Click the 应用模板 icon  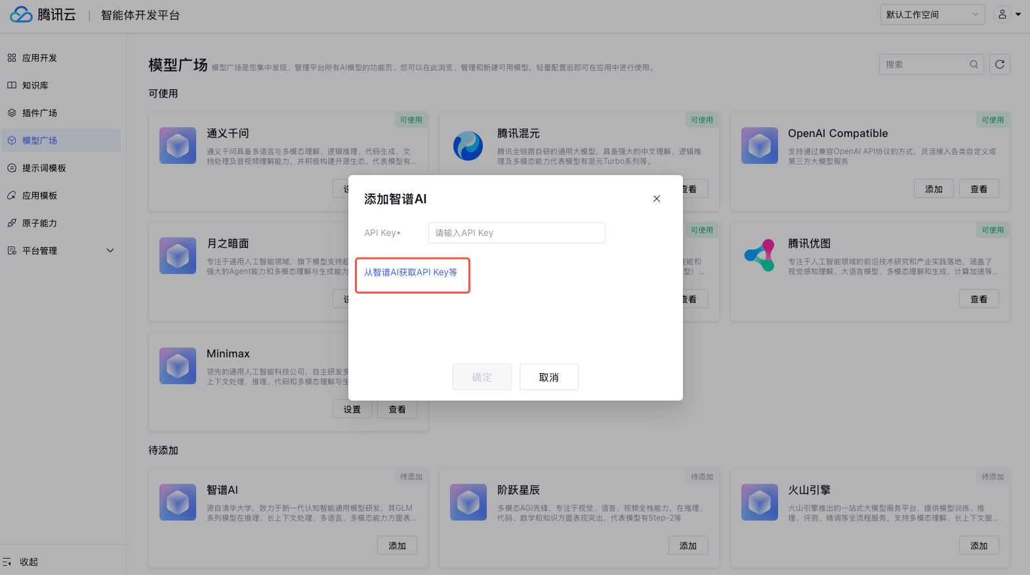point(12,195)
